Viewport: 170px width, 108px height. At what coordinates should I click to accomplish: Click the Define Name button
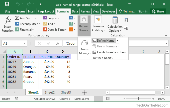pyautogui.click(x=104, y=40)
